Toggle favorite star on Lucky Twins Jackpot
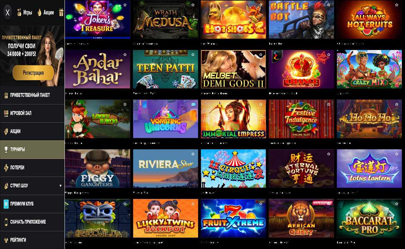 point(193,204)
